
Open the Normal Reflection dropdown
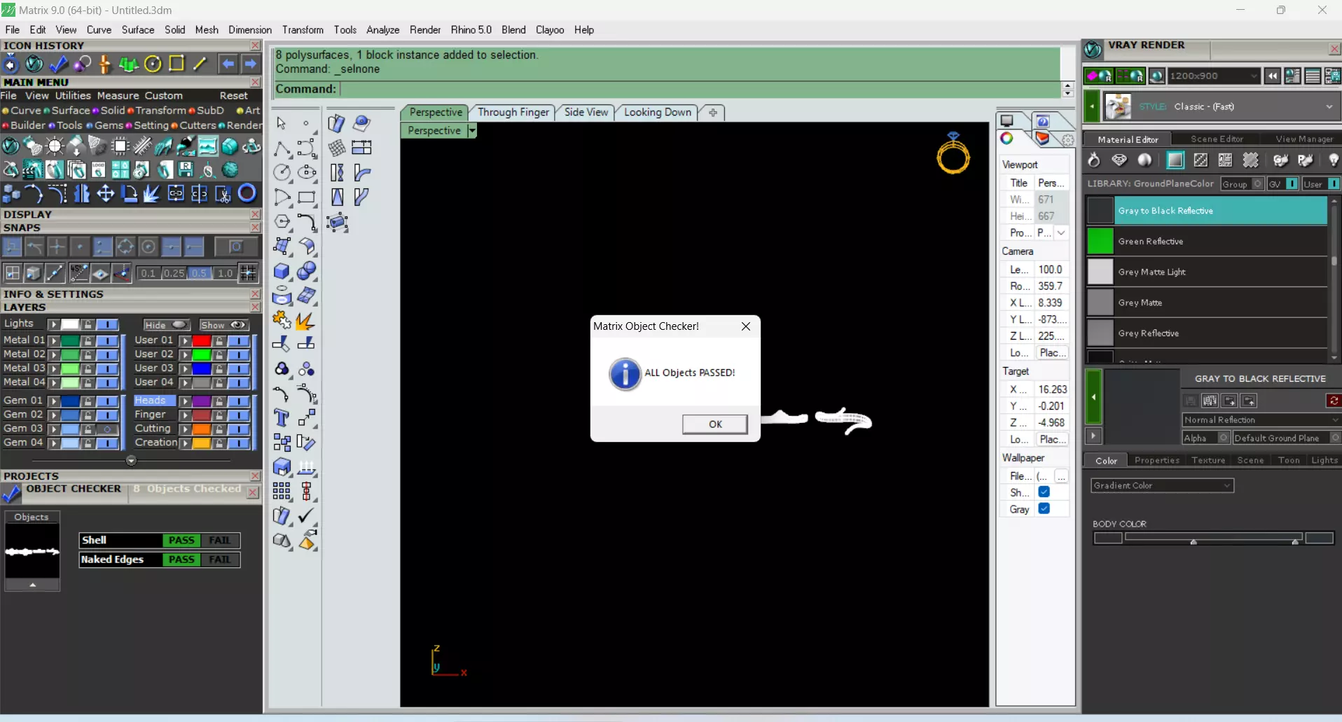(1261, 420)
